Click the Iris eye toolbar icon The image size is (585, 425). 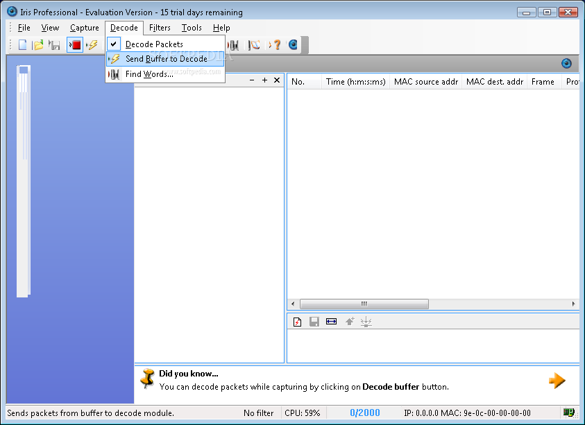coord(293,45)
